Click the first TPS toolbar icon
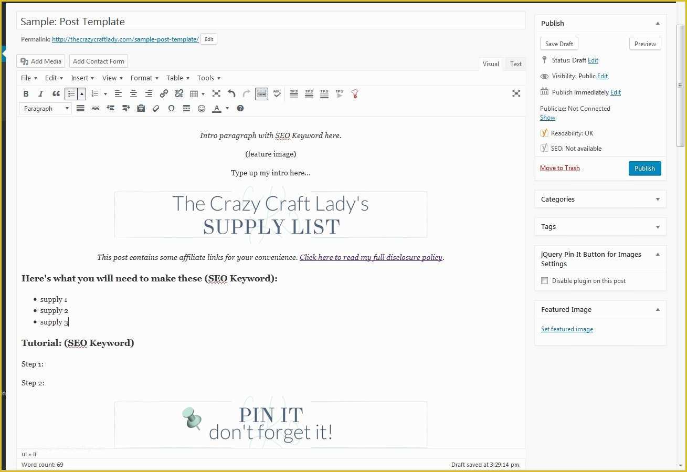Screen dimensions: 687x472 294,93
